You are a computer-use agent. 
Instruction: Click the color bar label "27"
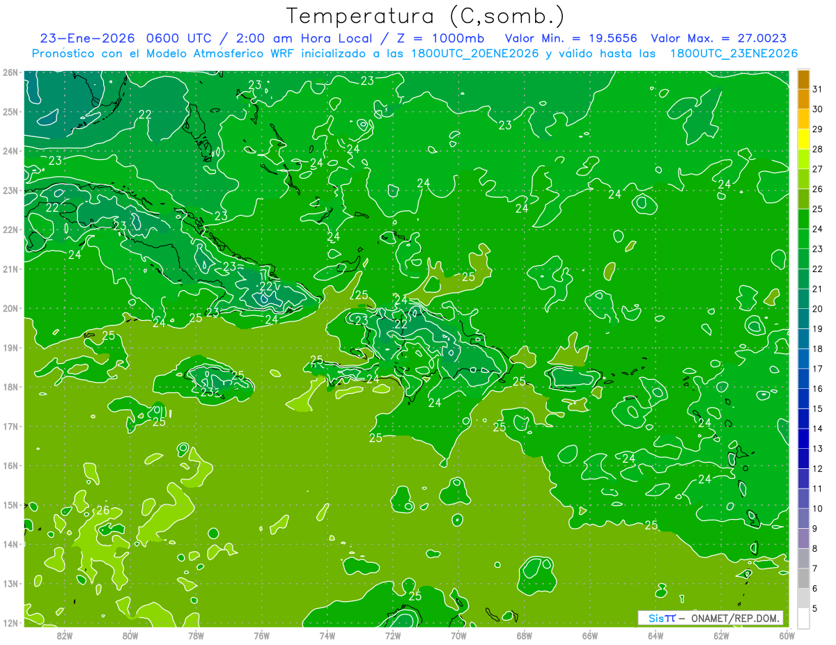(817, 169)
